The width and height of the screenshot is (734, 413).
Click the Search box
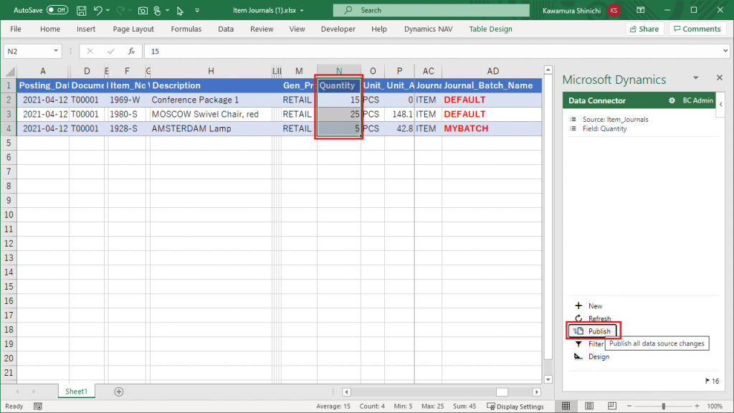tap(431, 10)
